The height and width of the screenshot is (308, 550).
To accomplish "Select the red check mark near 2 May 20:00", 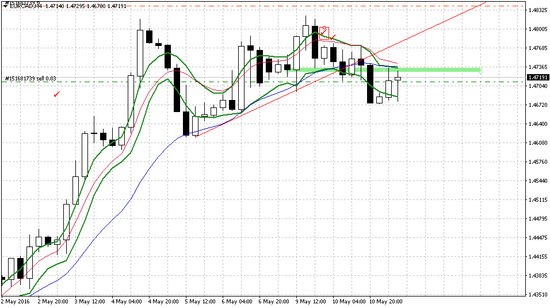I will pyautogui.click(x=56, y=94).
